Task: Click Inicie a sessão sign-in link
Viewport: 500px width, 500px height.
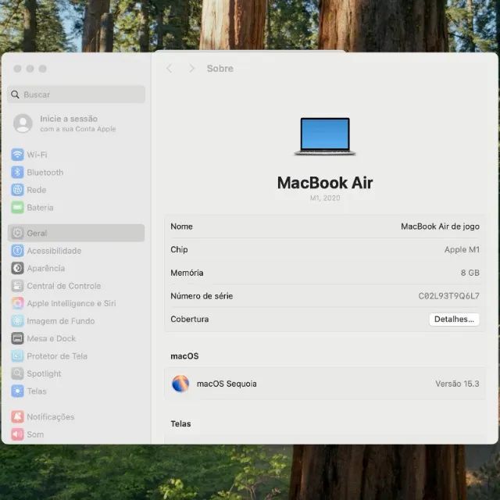Action: pos(69,119)
